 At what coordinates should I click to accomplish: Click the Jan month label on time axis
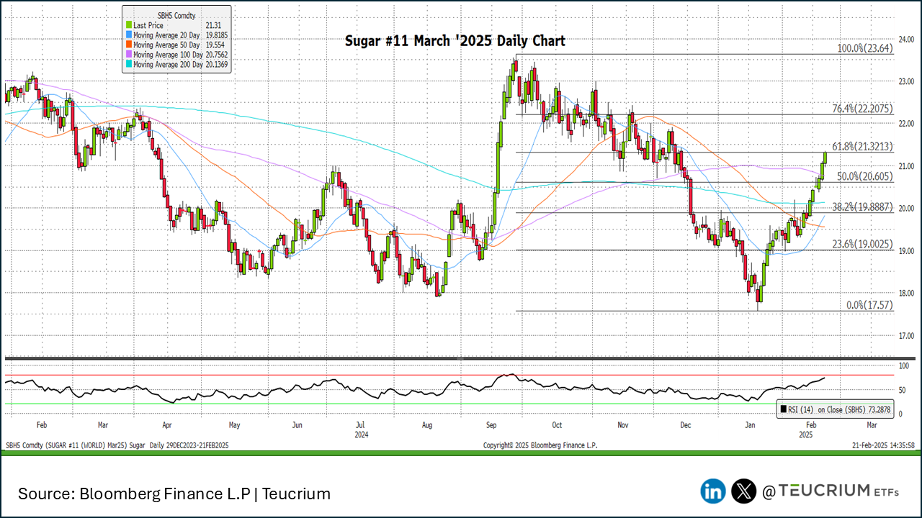tap(750, 425)
